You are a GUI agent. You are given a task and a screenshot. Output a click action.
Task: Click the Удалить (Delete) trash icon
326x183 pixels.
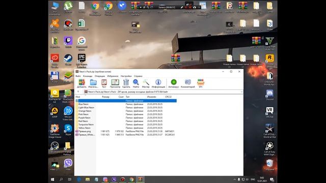[126, 83]
